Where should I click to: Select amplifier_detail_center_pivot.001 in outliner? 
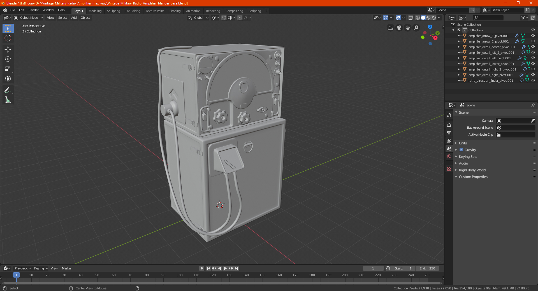(492, 47)
